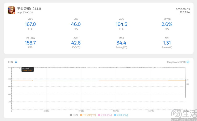197x121 pixels.
Task: Click the blue GPU legend square
Action: click(x=115, y=115)
